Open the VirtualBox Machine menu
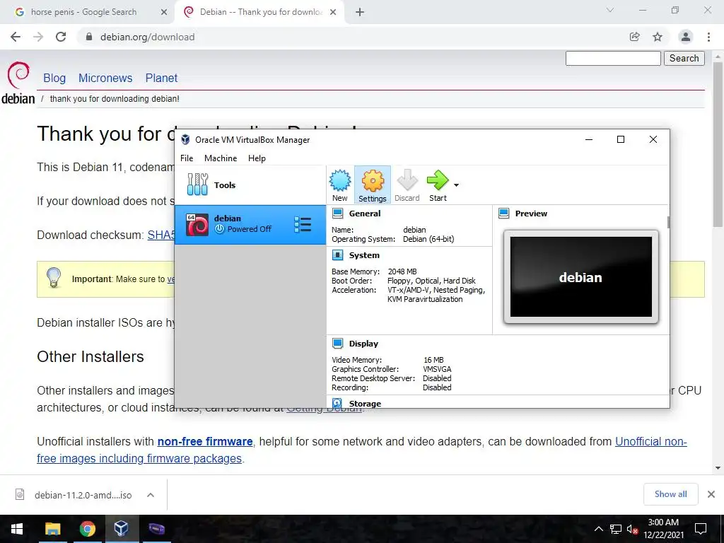724x543 pixels. pyautogui.click(x=221, y=158)
